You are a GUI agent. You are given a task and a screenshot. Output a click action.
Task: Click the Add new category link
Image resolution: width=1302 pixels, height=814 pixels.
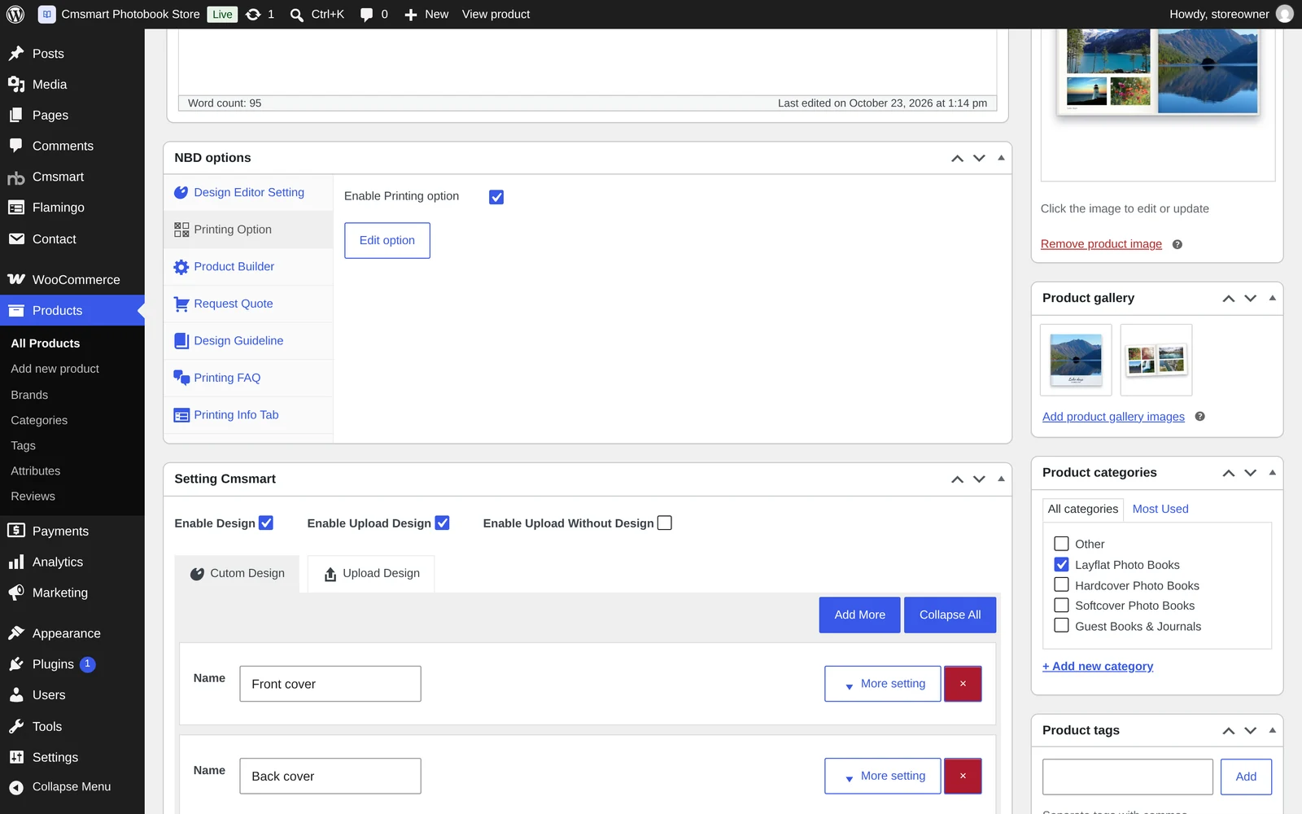click(x=1098, y=666)
